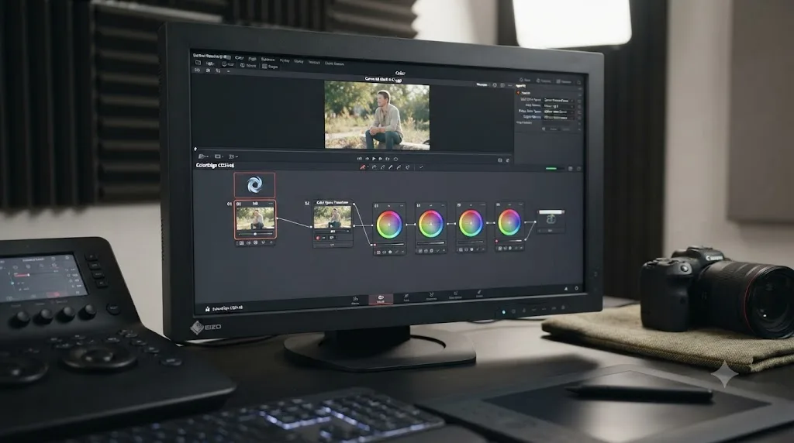Image resolution: width=794 pixels, height=443 pixels.
Task: Select the output node after the color wheels
Action: 551,220
